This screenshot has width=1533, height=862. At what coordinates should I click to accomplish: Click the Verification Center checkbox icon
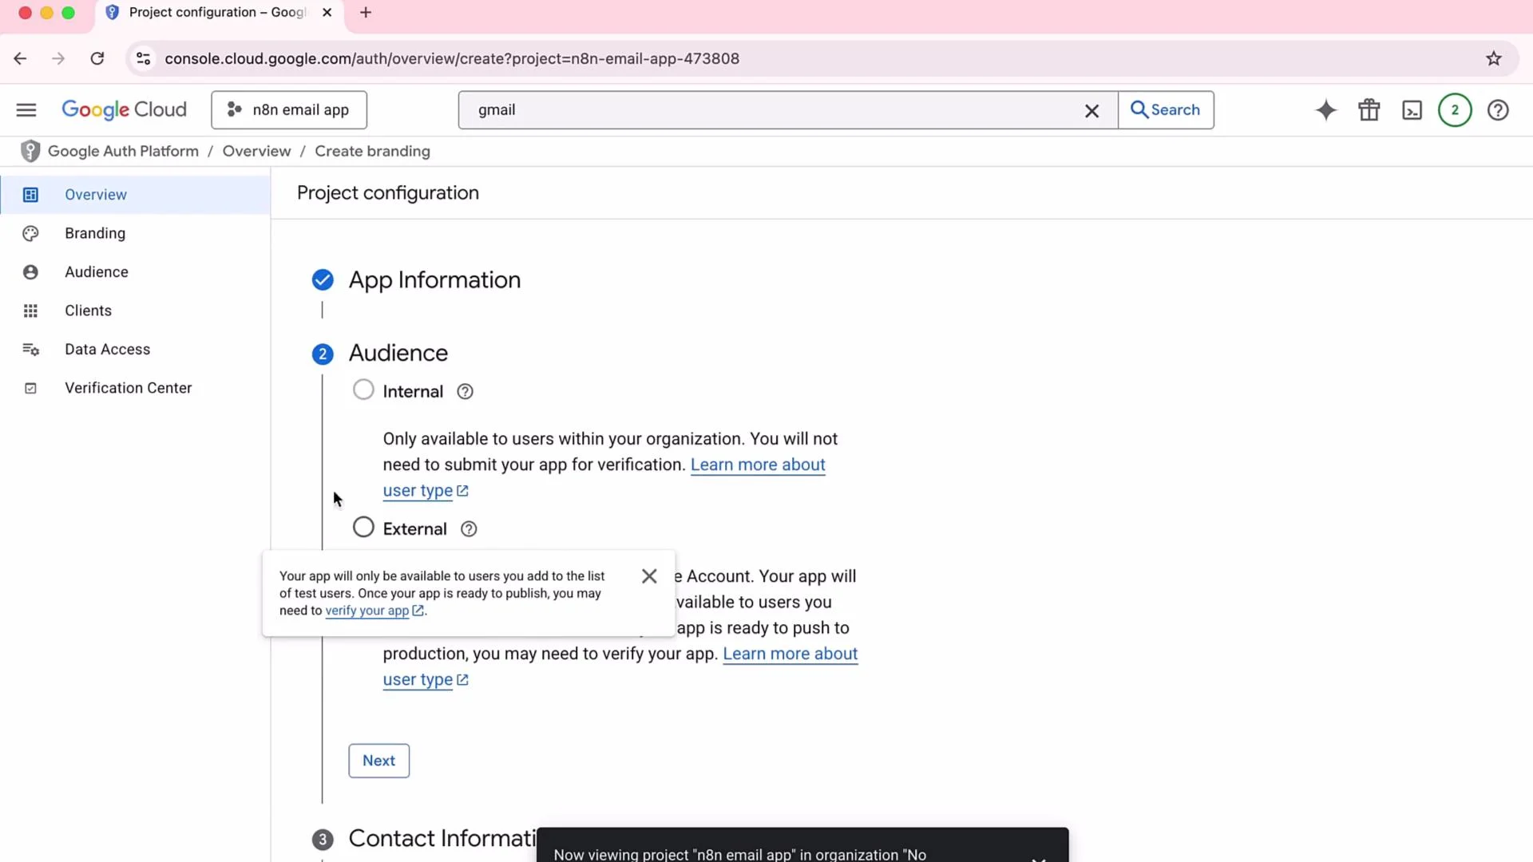pyautogui.click(x=30, y=388)
